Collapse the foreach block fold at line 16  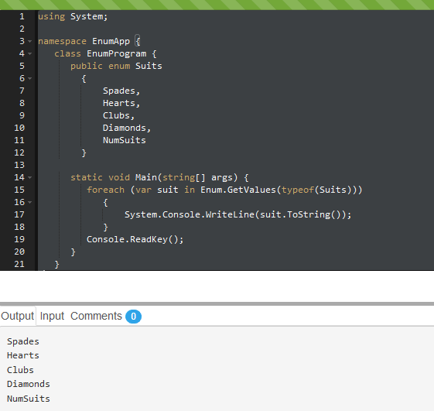click(x=30, y=202)
